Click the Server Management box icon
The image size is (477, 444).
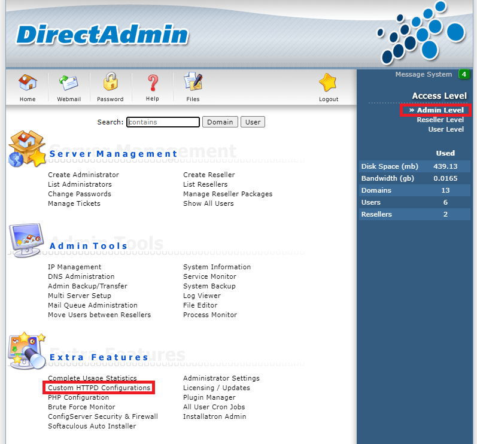click(x=27, y=149)
